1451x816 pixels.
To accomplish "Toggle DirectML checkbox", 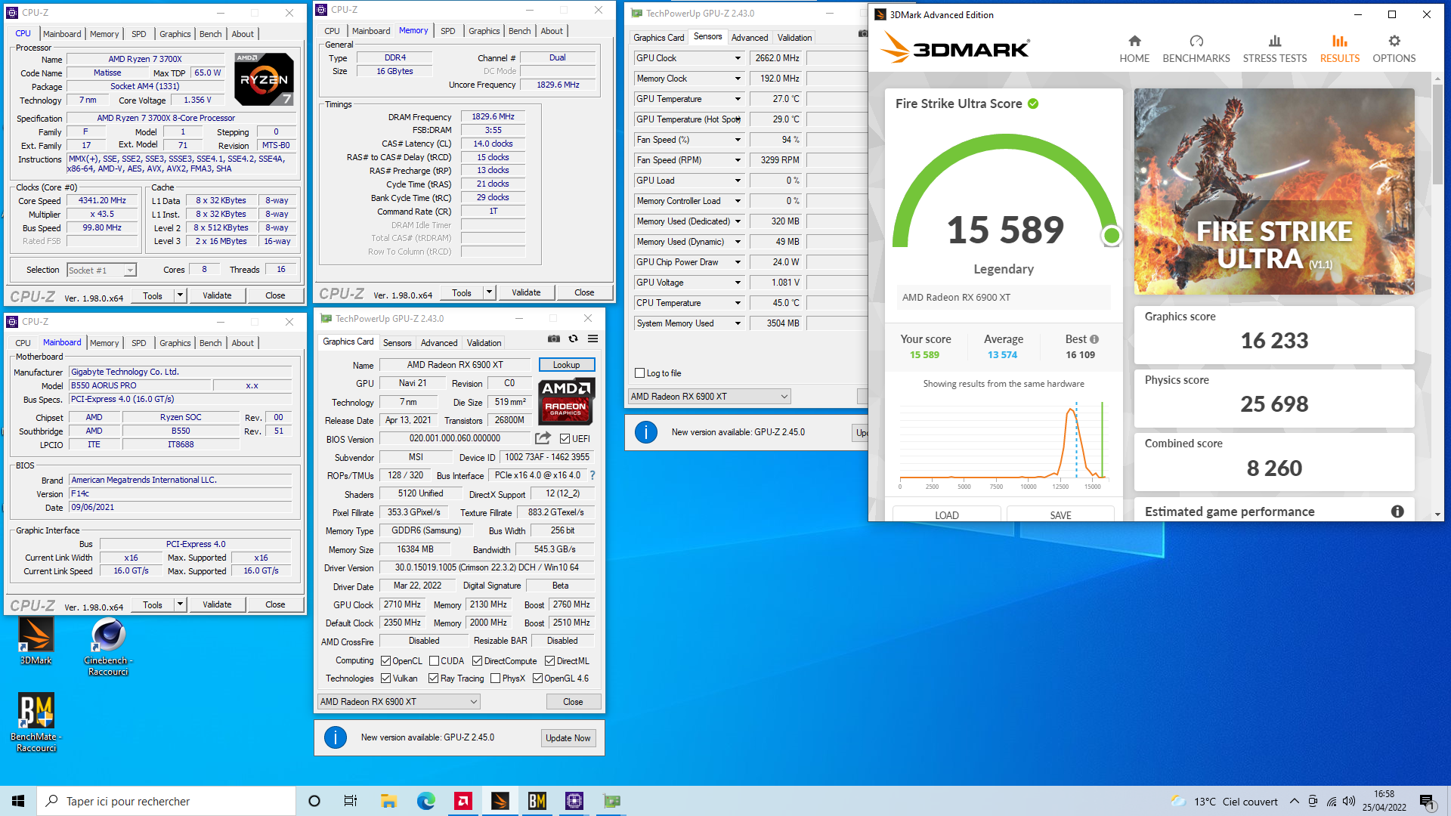I will pos(549,661).
